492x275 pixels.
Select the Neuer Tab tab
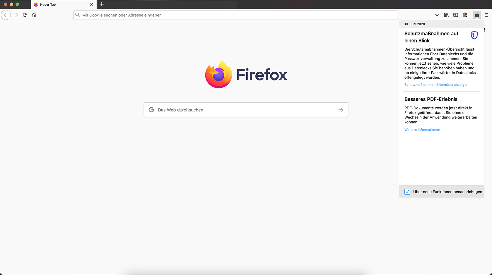[64, 4]
